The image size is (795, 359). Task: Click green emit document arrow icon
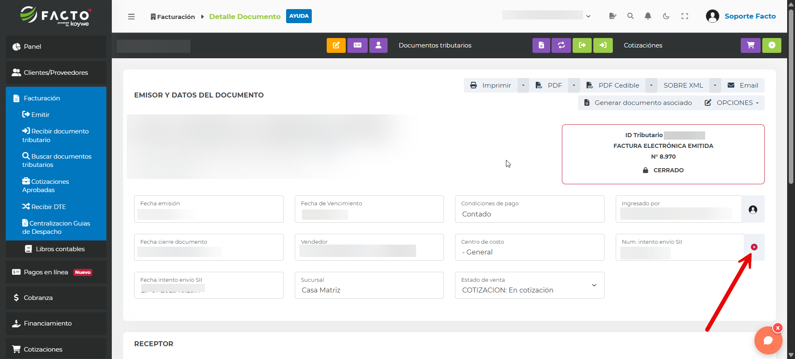(x=582, y=45)
